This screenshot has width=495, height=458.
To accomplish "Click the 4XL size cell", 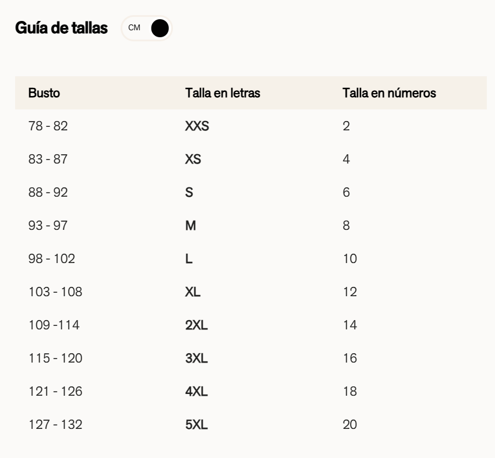I will click(x=196, y=392).
